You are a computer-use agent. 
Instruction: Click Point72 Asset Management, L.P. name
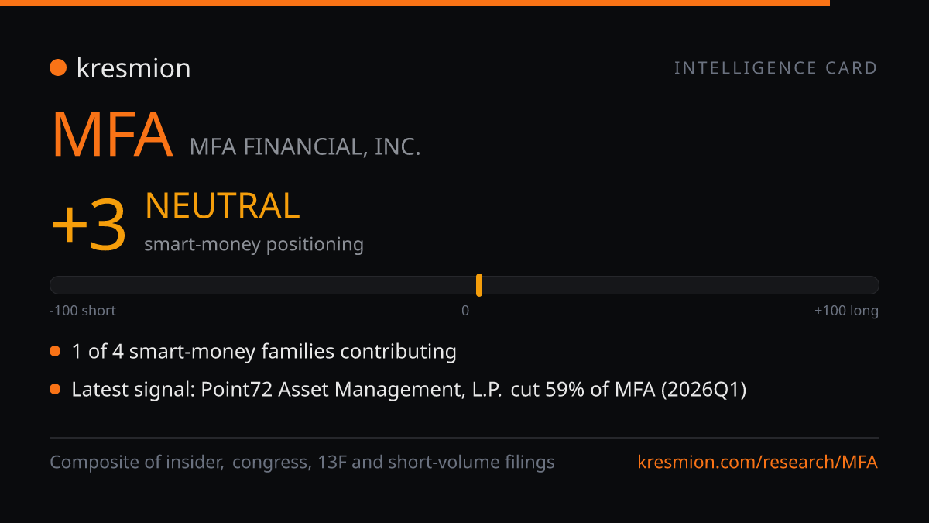[x=351, y=390]
